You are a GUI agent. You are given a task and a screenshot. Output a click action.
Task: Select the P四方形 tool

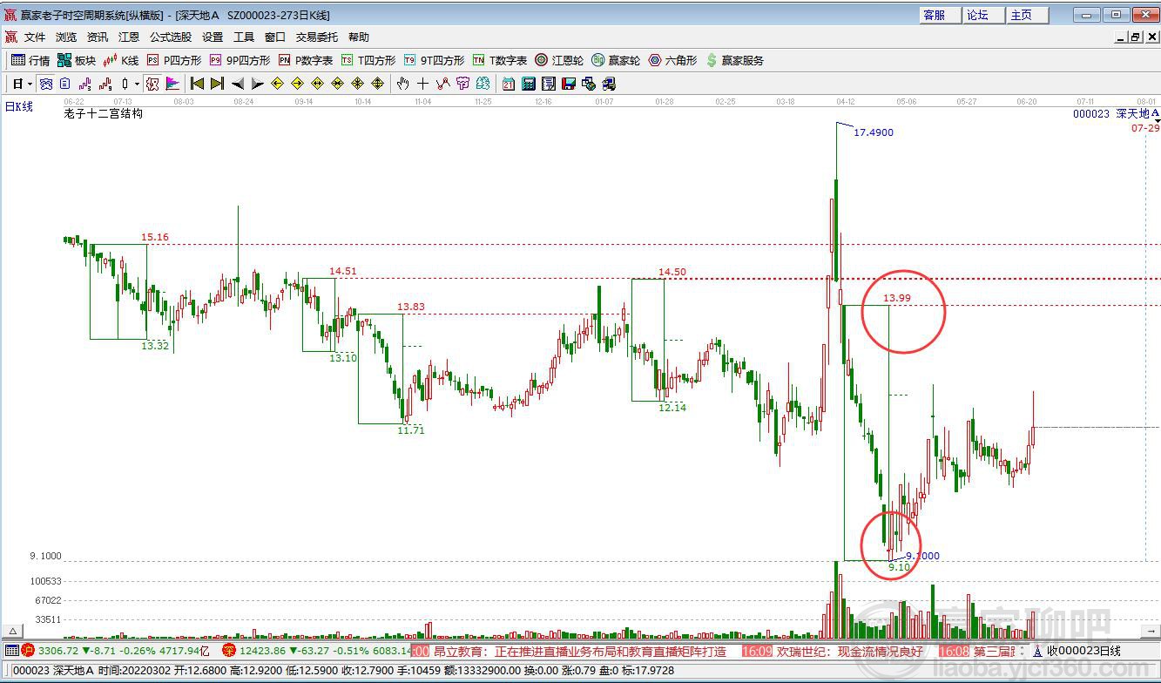coord(174,60)
